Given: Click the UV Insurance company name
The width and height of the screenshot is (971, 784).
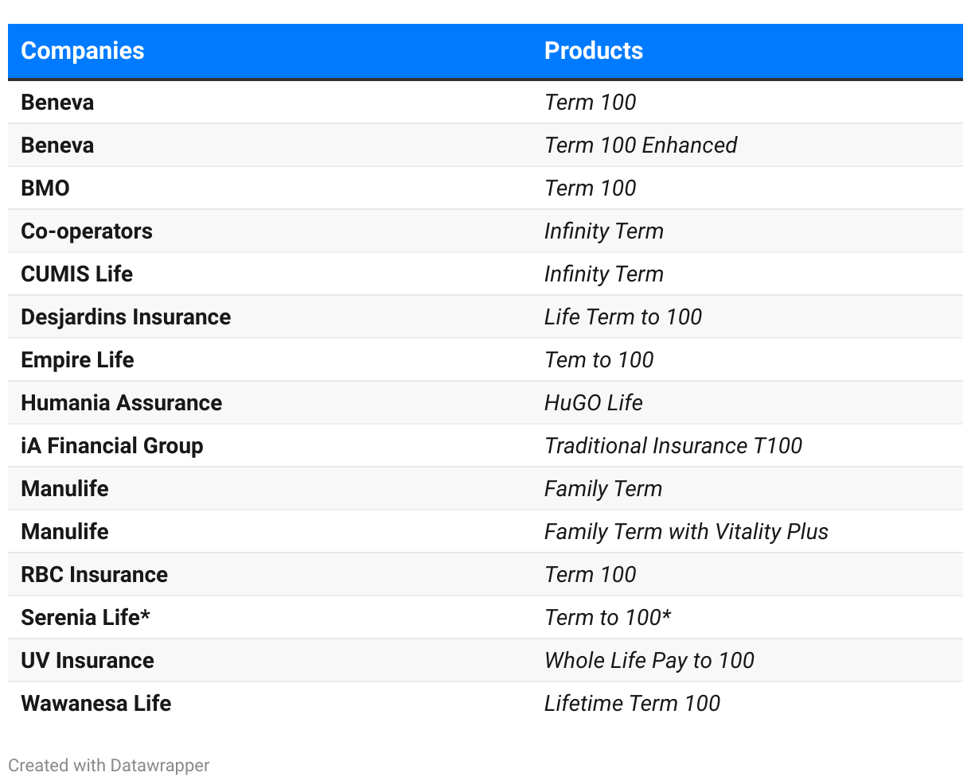Looking at the screenshot, I should 88,661.
